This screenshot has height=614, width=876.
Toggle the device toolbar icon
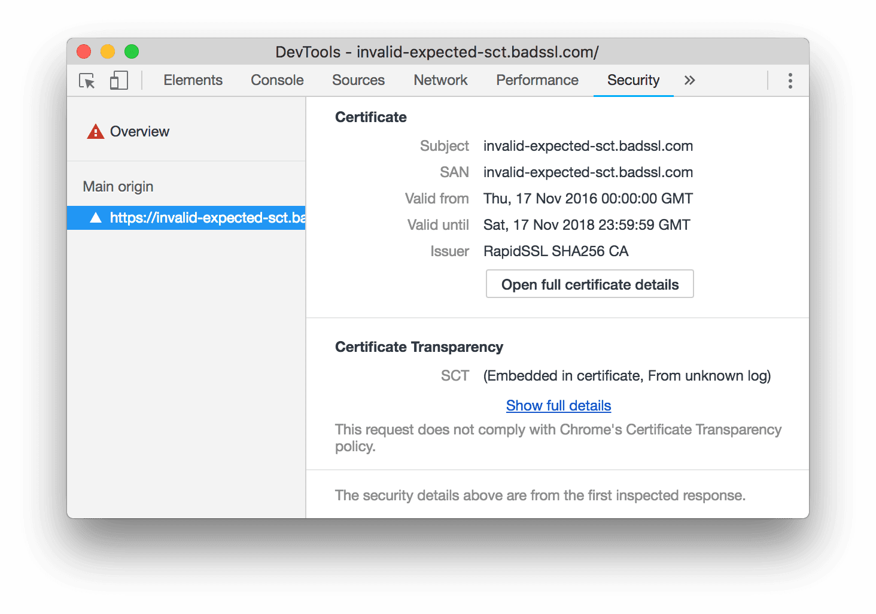click(x=118, y=80)
